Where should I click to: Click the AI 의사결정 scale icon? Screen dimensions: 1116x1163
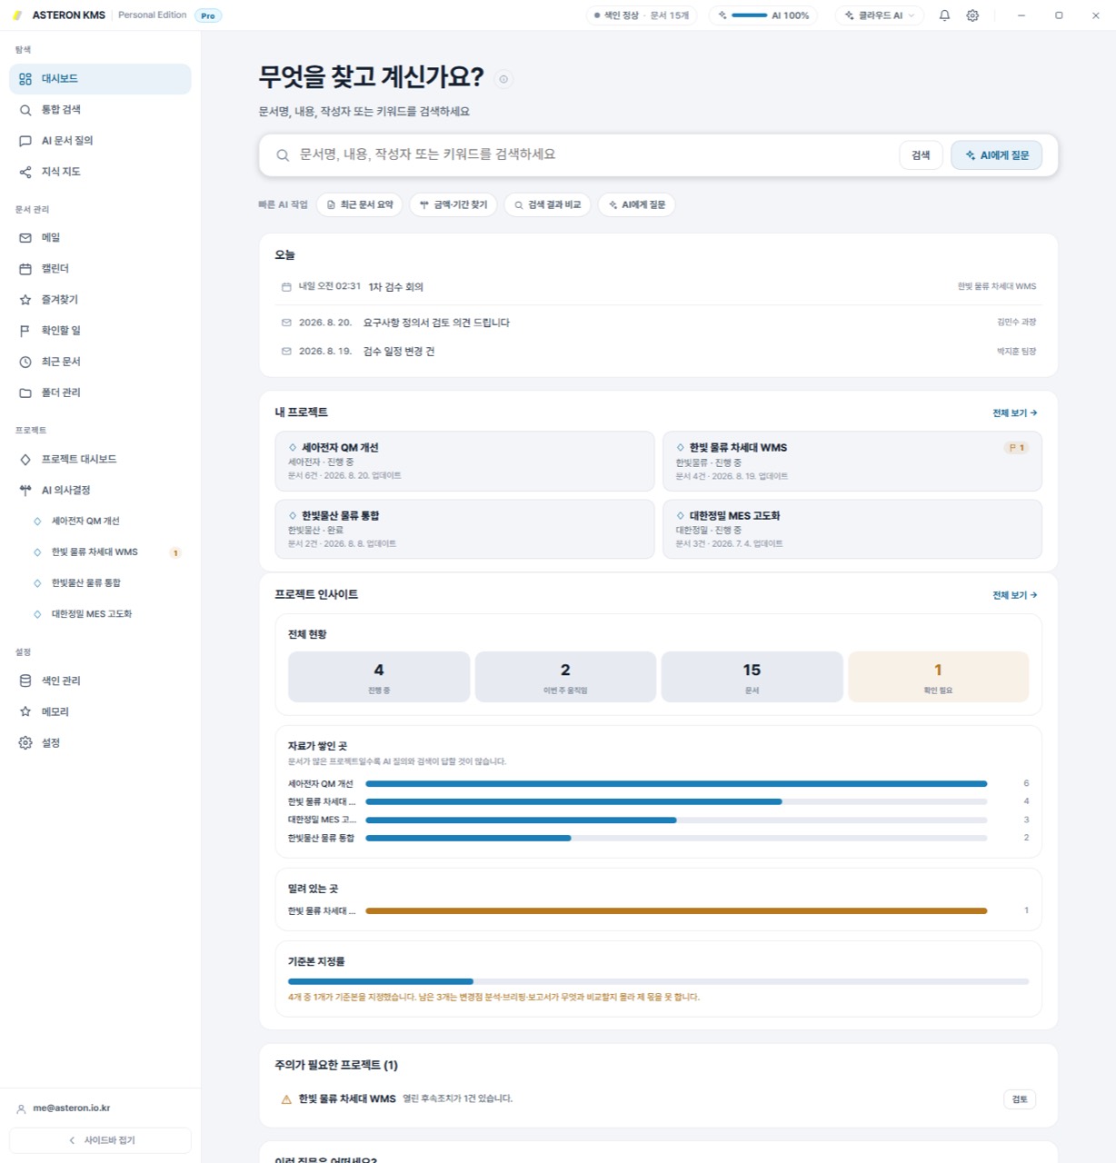pos(25,491)
